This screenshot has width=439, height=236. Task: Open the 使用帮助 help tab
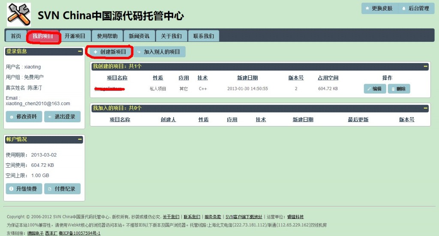(x=107, y=36)
